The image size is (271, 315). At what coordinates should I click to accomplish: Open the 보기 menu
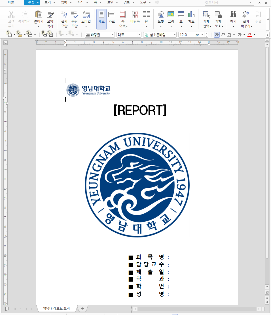point(48,3)
